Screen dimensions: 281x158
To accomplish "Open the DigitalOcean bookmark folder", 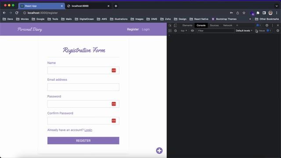I will [x=84, y=19].
